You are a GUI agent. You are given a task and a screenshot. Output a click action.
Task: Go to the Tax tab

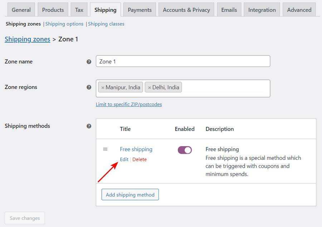tap(79, 10)
